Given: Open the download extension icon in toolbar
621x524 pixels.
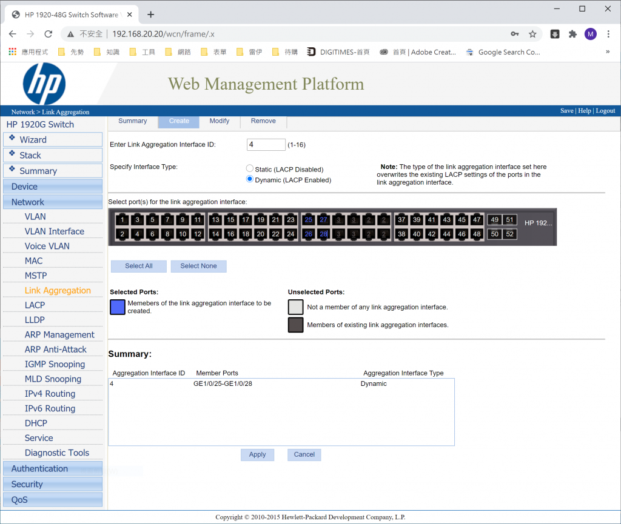Looking at the screenshot, I should 555,34.
